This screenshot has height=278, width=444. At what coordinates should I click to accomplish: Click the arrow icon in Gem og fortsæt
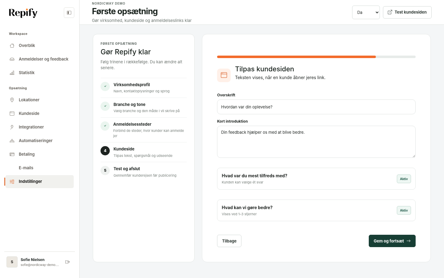point(409,241)
